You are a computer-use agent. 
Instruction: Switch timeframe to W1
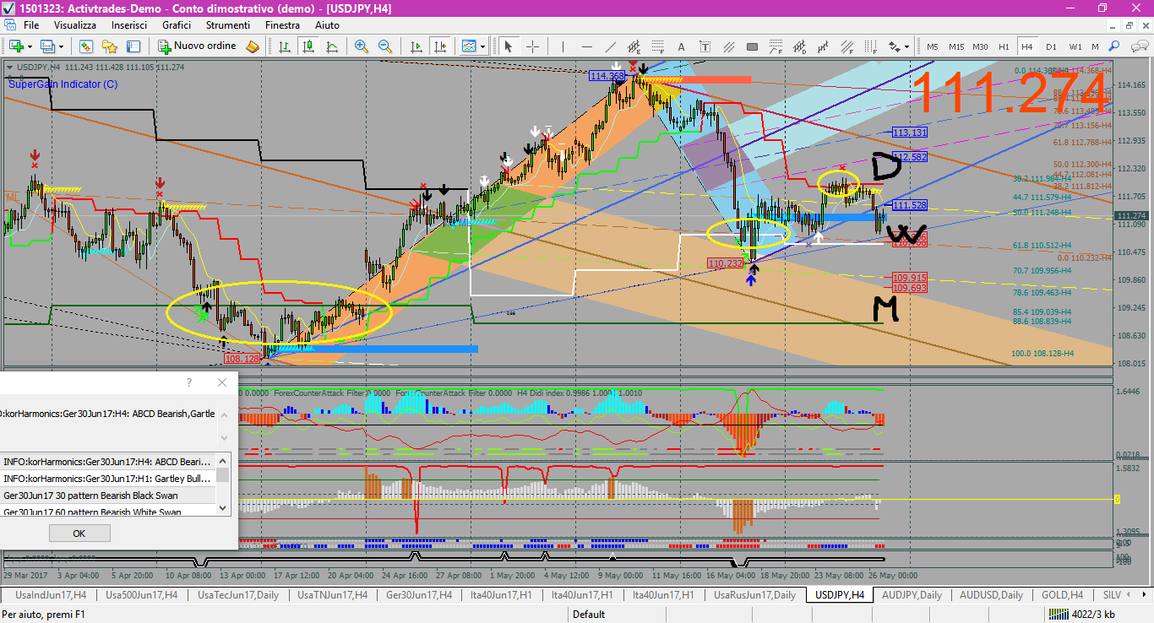point(1075,46)
